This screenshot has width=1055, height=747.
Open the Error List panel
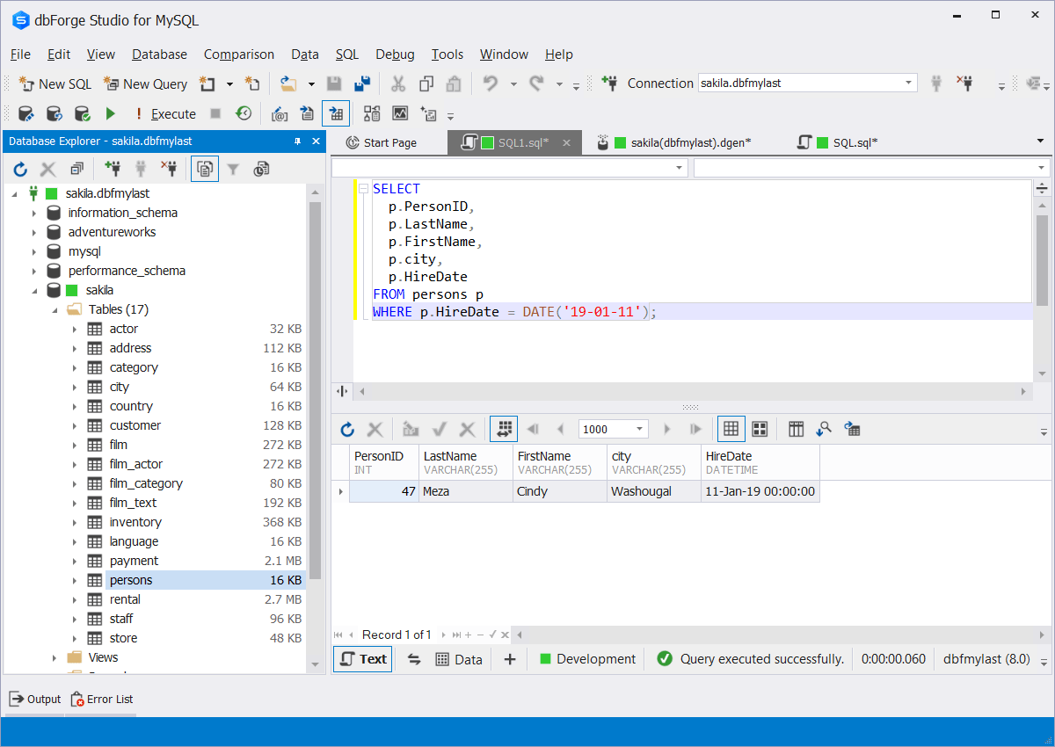pyautogui.click(x=101, y=699)
